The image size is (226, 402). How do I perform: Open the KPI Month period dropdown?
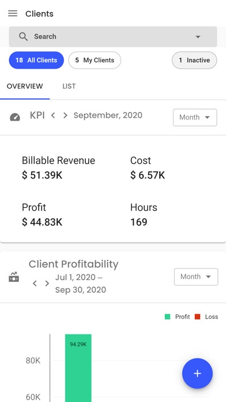click(x=195, y=117)
